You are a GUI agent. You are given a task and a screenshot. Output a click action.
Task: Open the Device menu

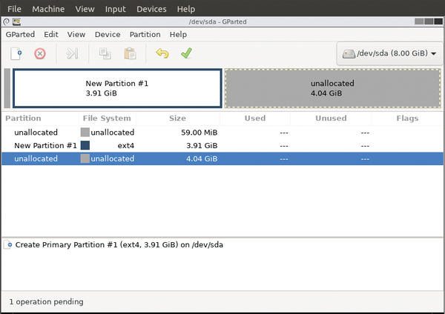point(108,35)
